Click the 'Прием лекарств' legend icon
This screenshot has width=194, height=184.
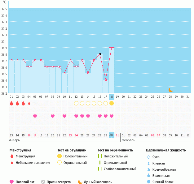[x=43, y=182]
